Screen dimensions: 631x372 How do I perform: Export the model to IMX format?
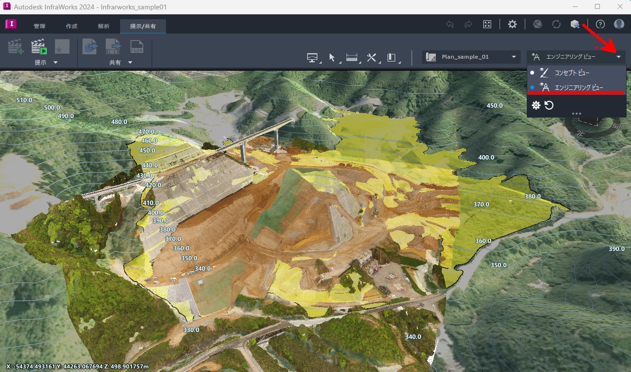(x=113, y=45)
